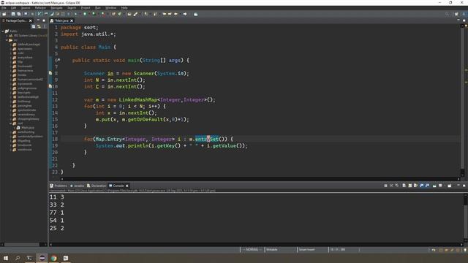Viewport: 468px width, 263px height.
Task: Click the Collapse All icon in Package Explorer
Action: (34, 26)
